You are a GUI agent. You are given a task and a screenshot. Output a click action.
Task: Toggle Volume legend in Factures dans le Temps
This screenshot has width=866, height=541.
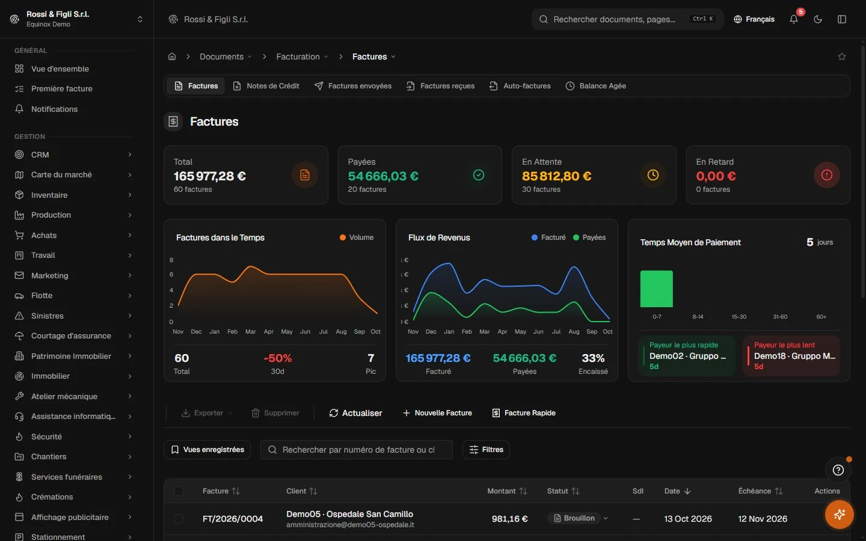point(357,237)
